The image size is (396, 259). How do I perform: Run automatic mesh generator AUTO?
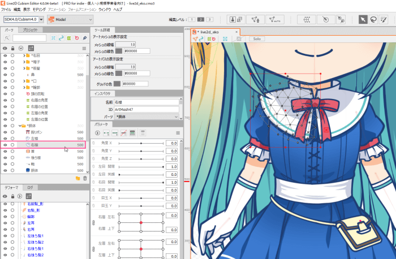click(275, 19)
